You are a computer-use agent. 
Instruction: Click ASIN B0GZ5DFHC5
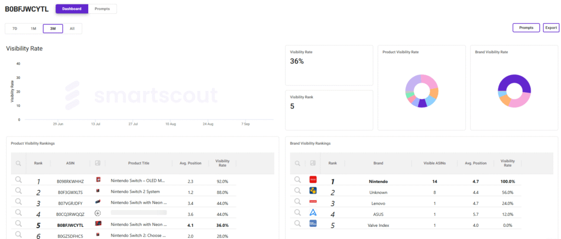point(70,236)
